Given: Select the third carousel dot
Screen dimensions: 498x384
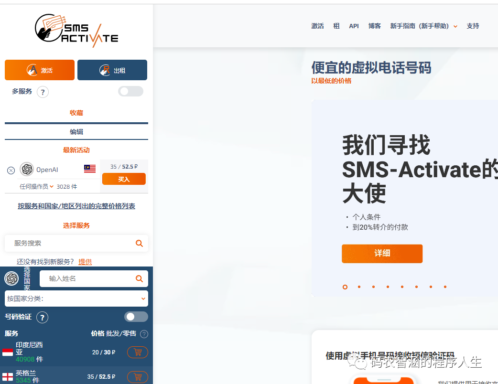Looking at the screenshot, I should point(374,287).
